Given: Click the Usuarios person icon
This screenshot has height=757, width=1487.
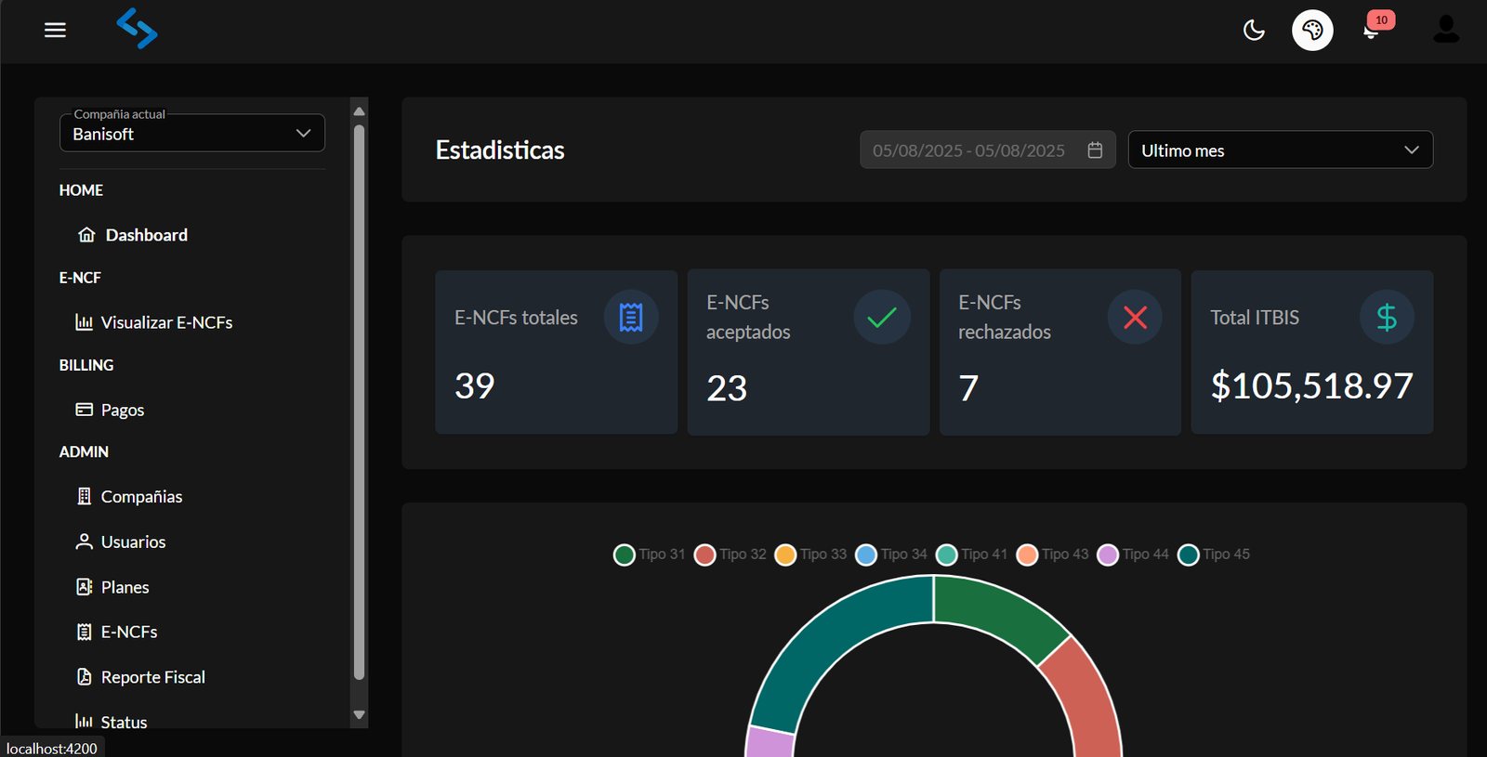Looking at the screenshot, I should click(x=84, y=542).
